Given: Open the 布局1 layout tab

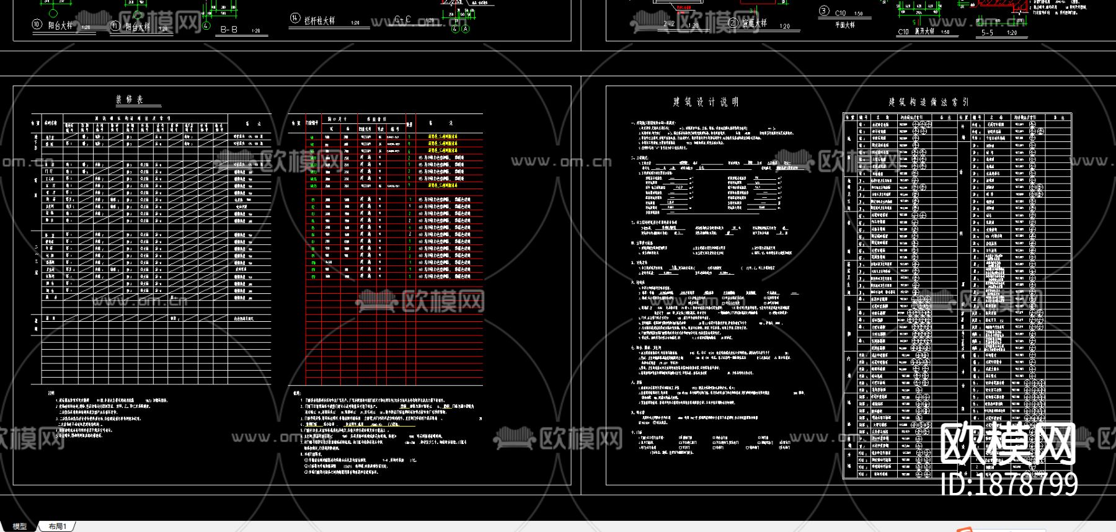Looking at the screenshot, I should pyautogui.click(x=58, y=526).
